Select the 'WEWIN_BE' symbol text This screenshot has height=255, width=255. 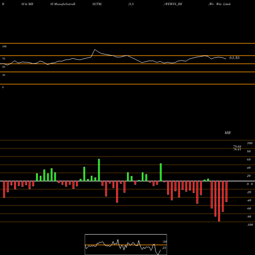(x=173, y=4)
